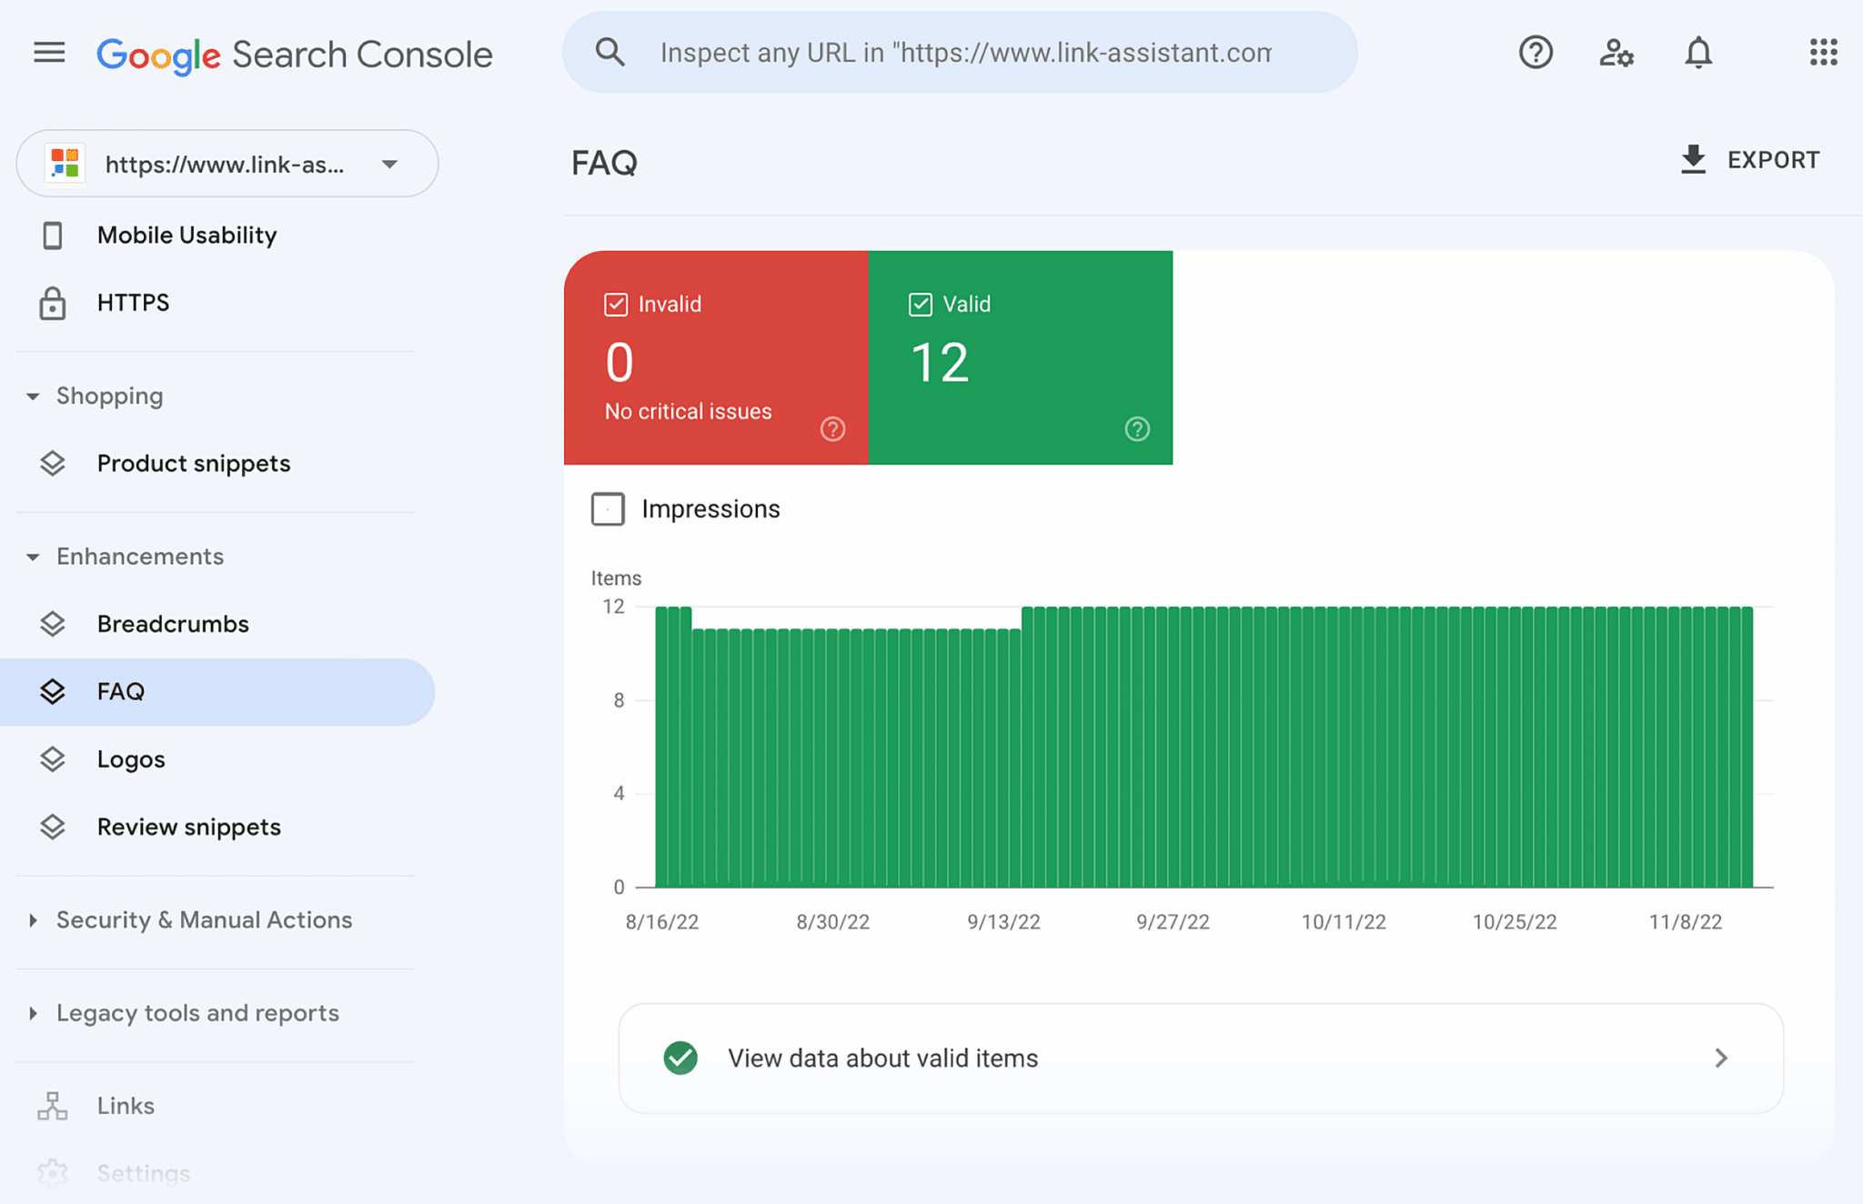Uncheck the Invalid checkbox

616,305
